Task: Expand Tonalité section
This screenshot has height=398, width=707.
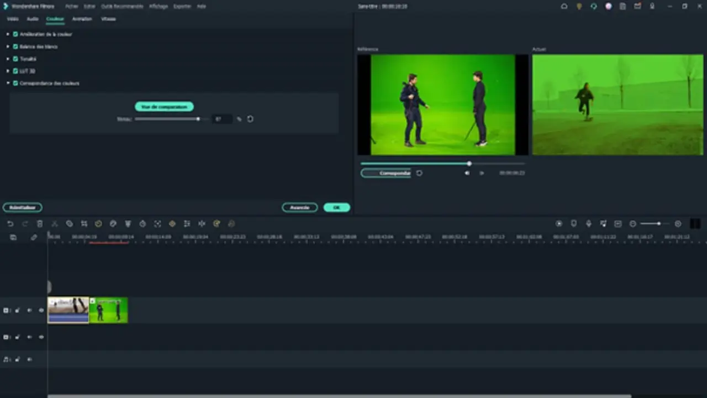Action: click(8, 59)
